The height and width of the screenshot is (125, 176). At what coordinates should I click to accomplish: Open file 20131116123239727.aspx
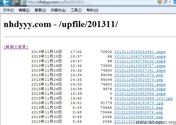point(140,66)
